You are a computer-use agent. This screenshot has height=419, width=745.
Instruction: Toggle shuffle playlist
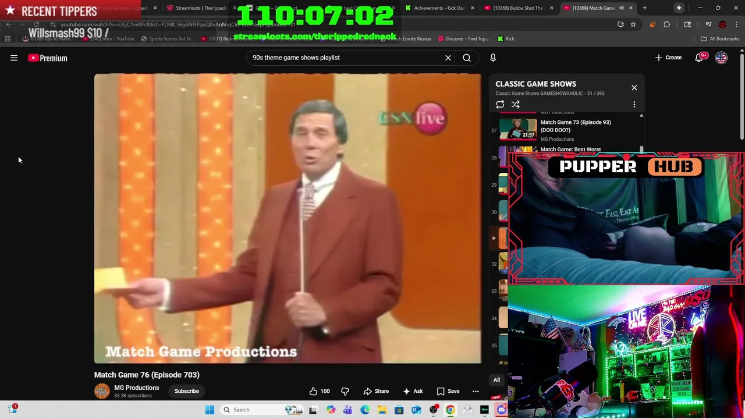515,105
